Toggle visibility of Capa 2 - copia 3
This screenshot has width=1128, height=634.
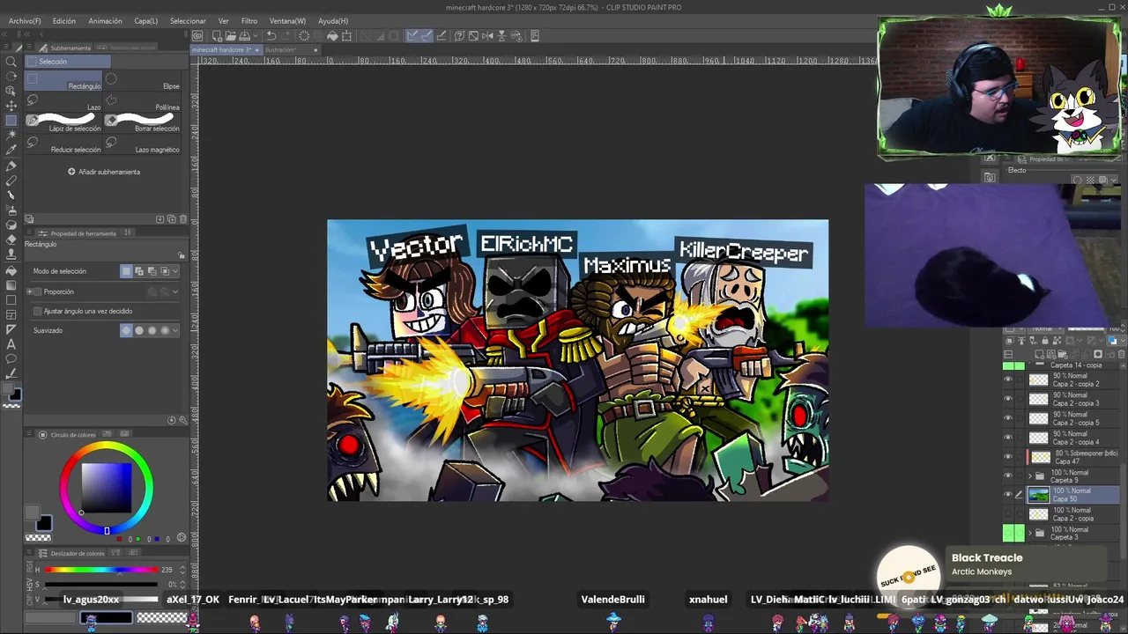1008,399
